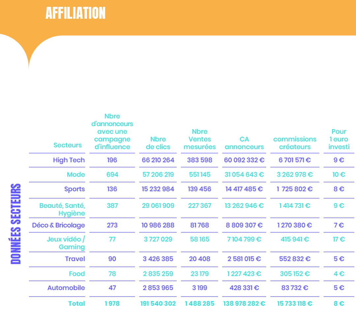The width and height of the screenshot is (356, 313).
Task: Click the Mode sector row label
Action: click(76, 175)
